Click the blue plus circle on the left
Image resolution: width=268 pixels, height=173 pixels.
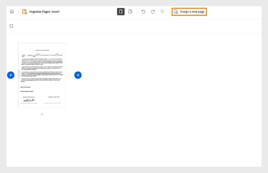pos(11,75)
